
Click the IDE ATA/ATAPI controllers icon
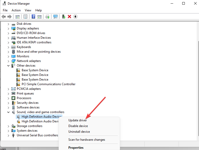click(13, 43)
